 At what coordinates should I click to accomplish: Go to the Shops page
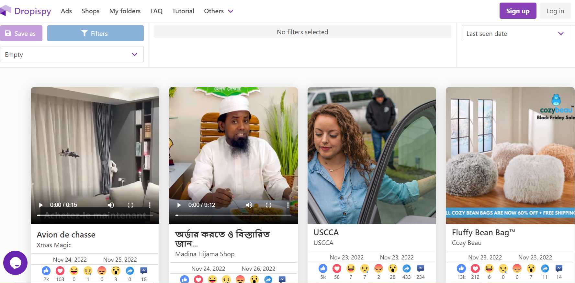click(91, 11)
